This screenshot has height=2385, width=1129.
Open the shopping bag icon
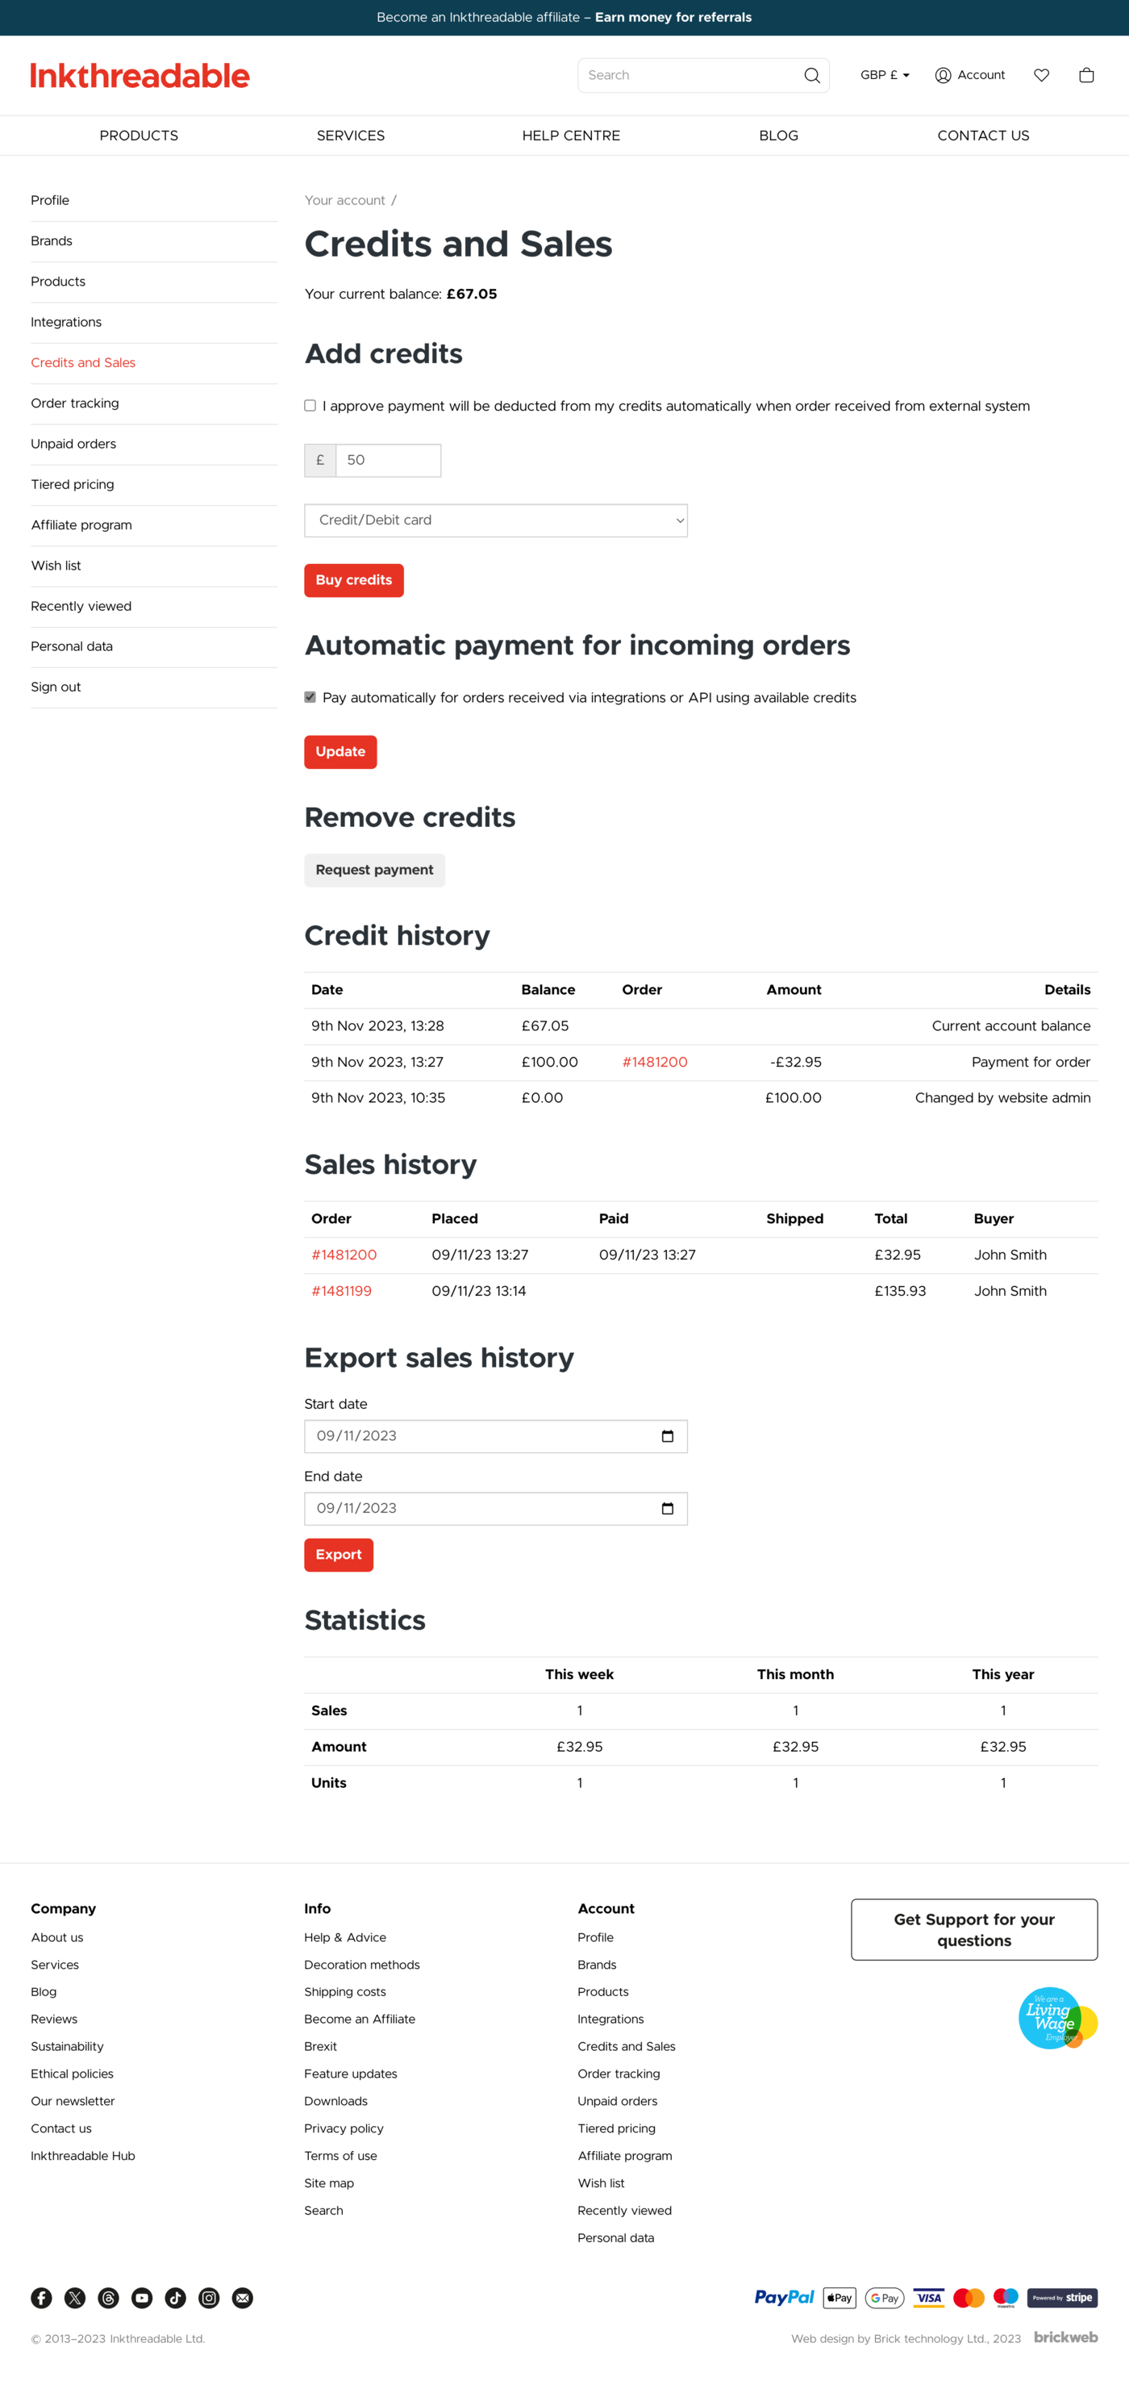1086,76
